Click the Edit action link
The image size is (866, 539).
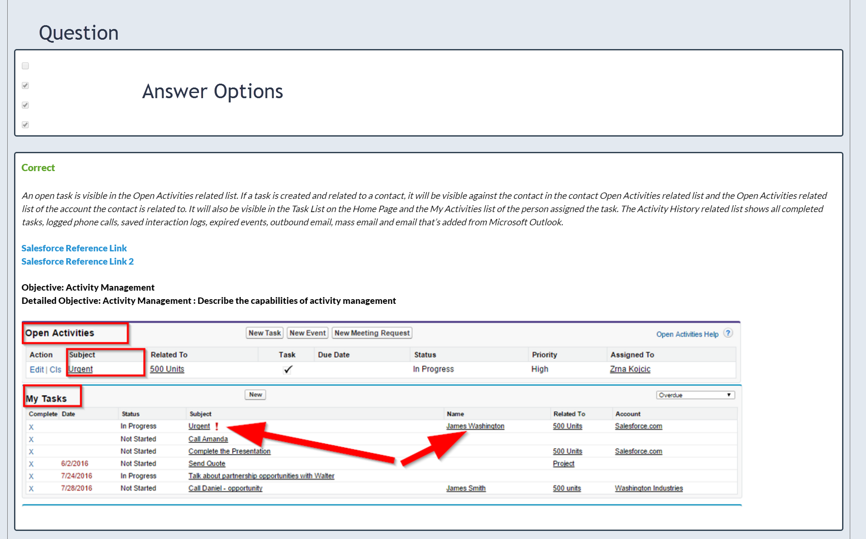pyautogui.click(x=37, y=370)
